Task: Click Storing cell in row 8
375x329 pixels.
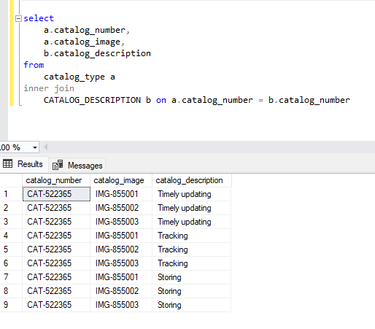Action: point(192,291)
